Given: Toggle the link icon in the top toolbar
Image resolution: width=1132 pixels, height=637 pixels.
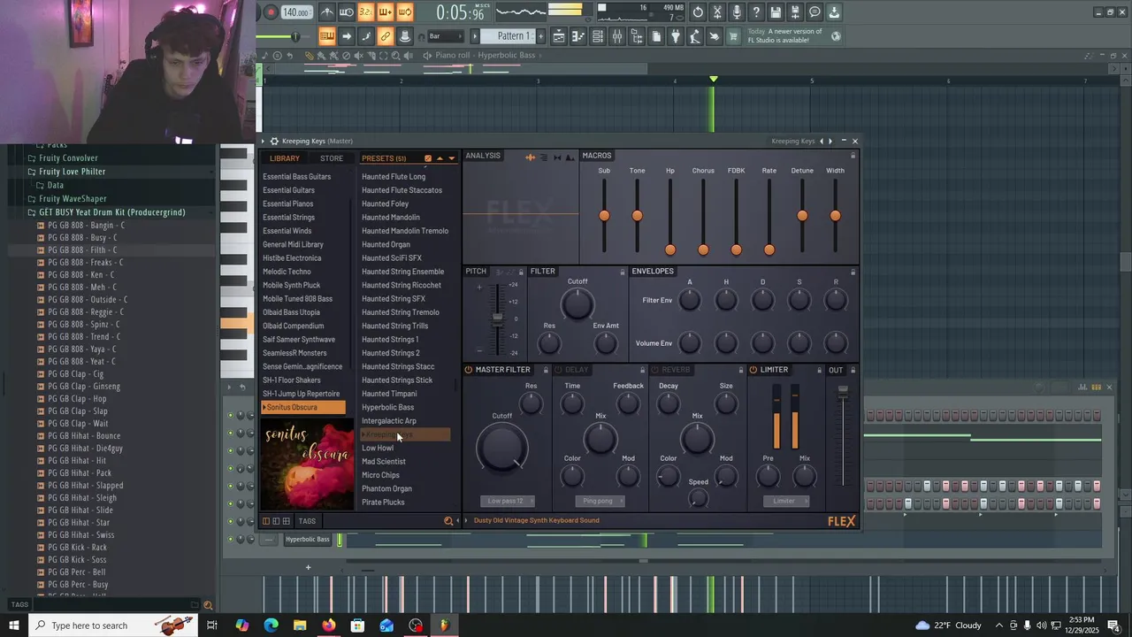Looking at the screenshot, I should (x=386, y=36).
